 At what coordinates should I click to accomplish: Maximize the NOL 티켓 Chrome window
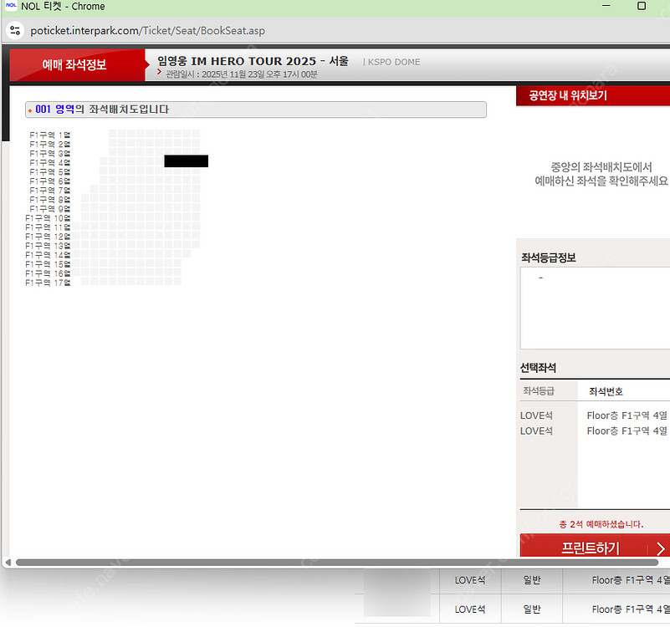(641, 6)
